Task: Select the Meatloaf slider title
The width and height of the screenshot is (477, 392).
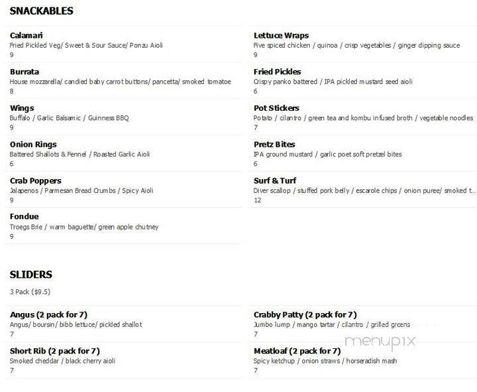Action: [x=297, y=351]
